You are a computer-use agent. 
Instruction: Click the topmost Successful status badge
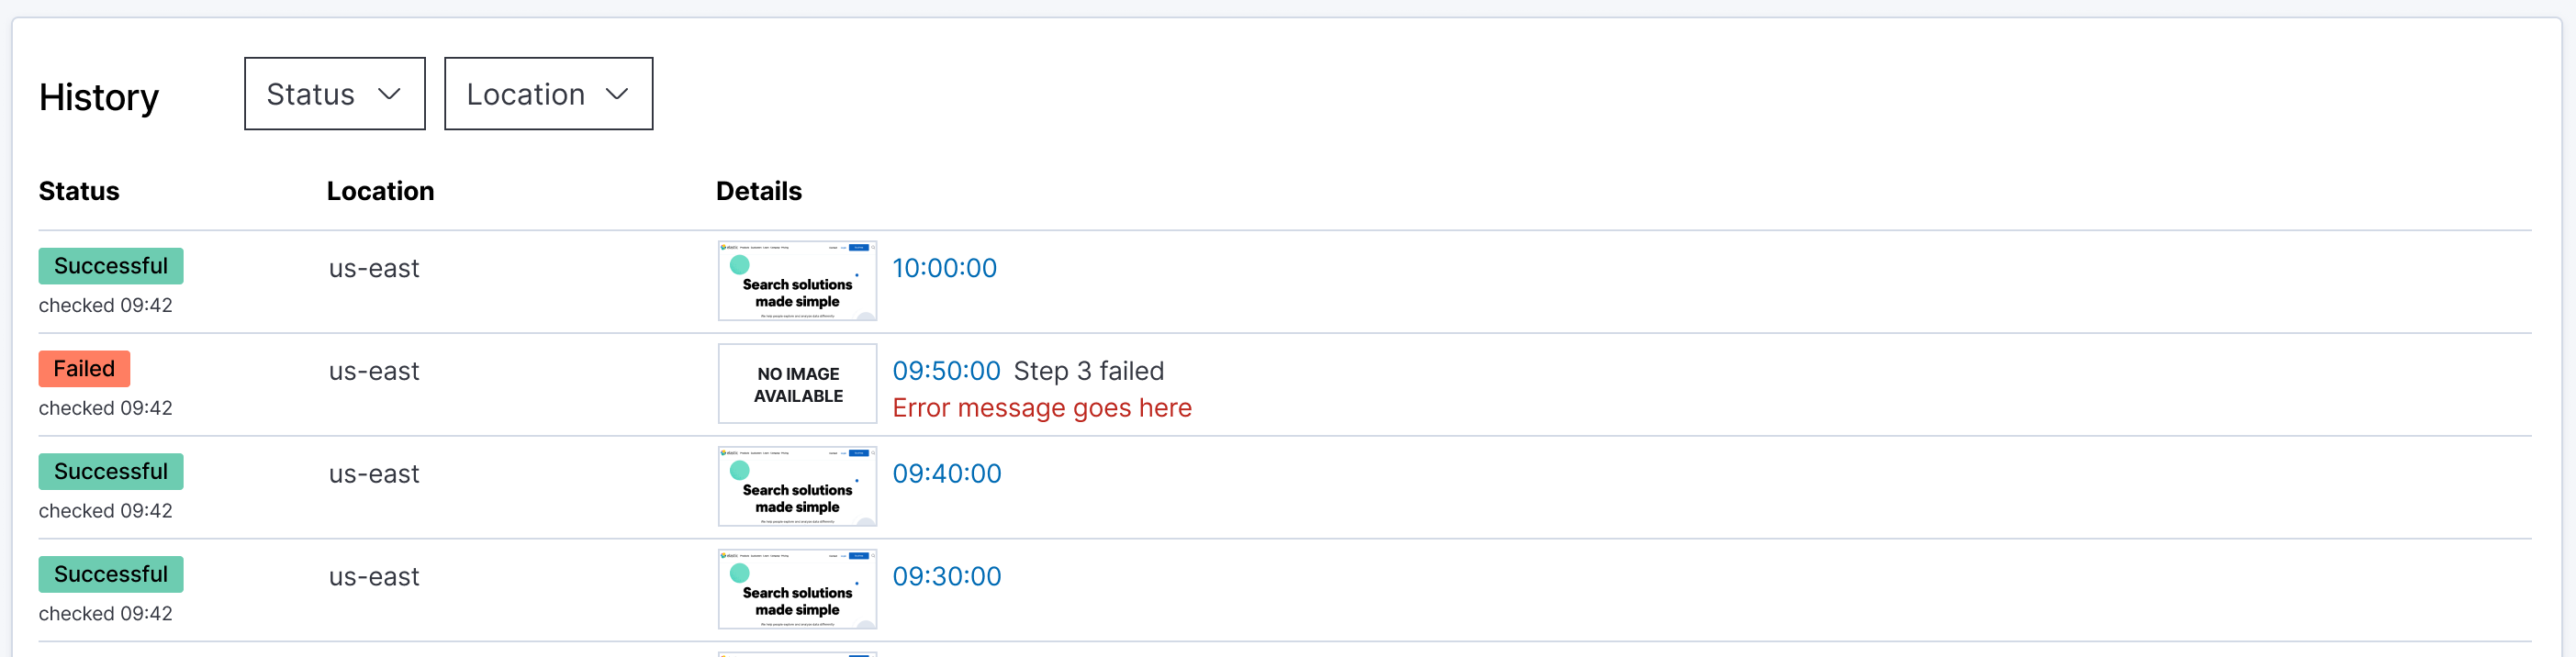[x=110, y=265]
